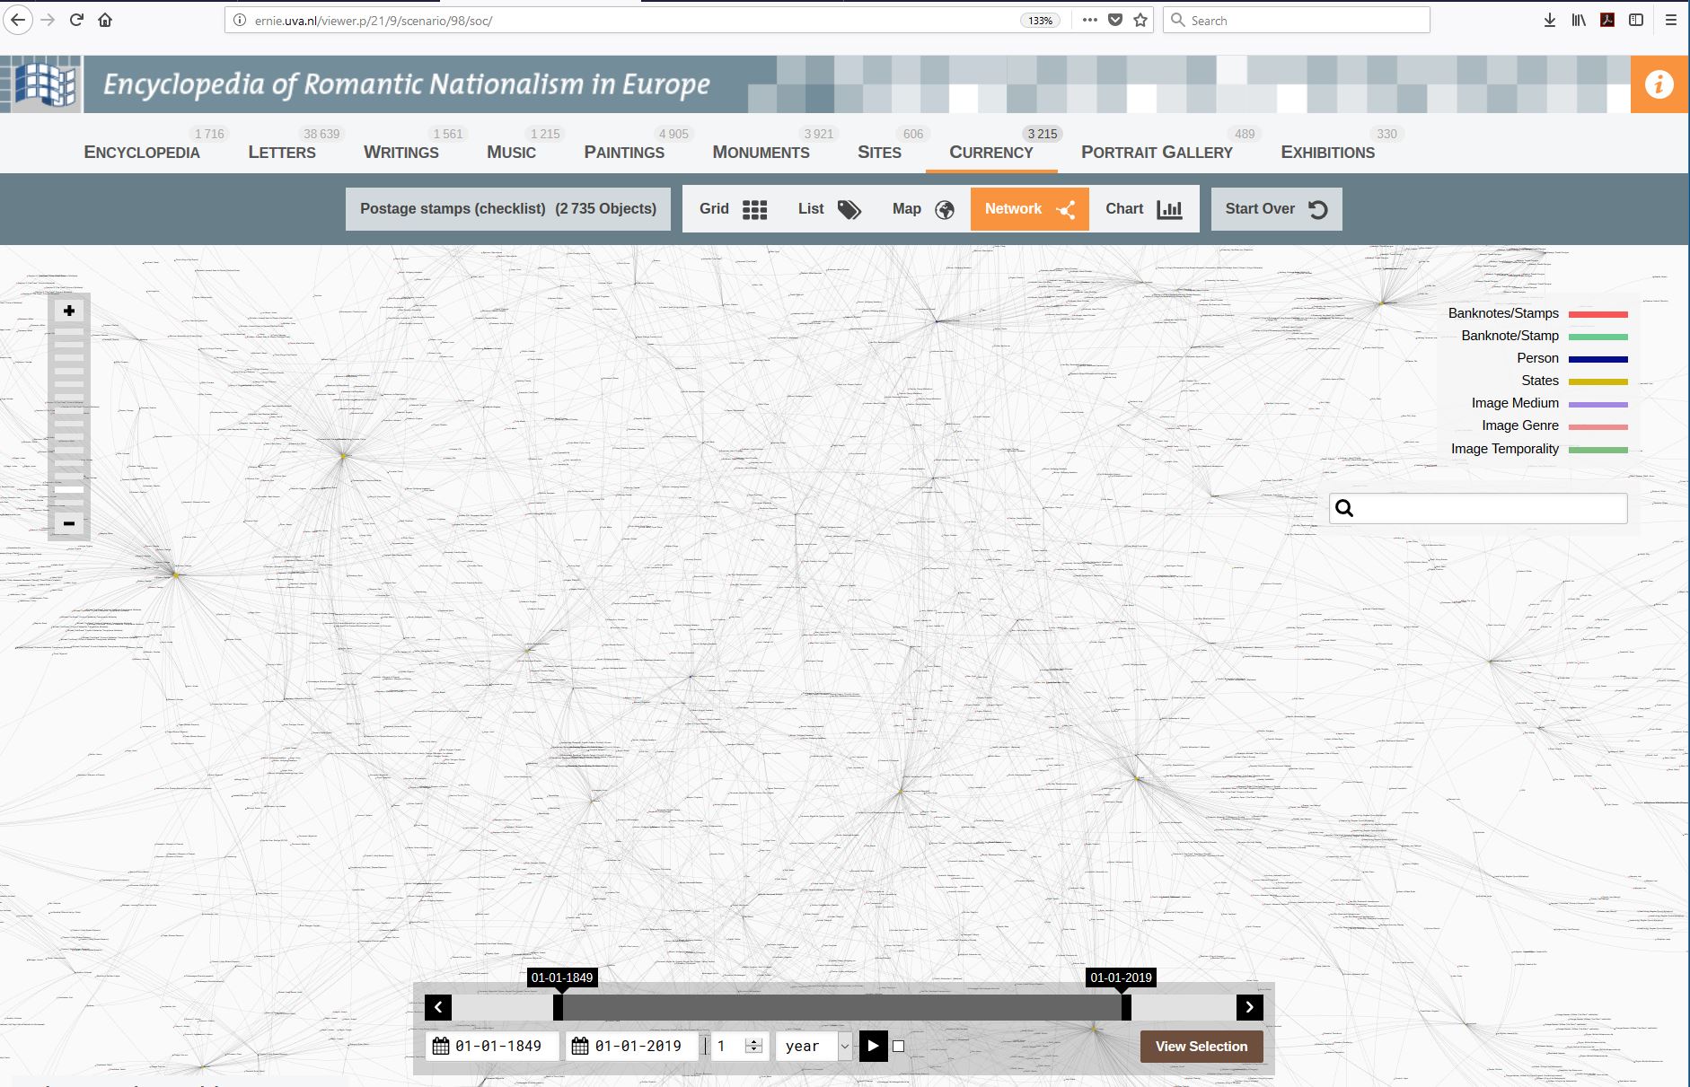Click the Start Over button
1690x1087 pixels.
(1275, 209)
